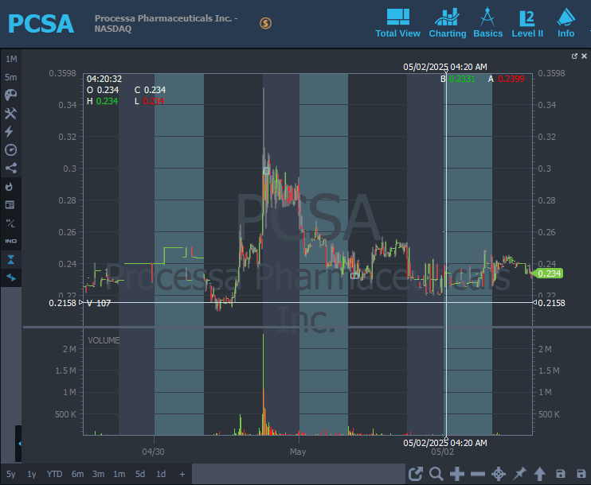The width and height of the screenshot is (591, 485).
Task: Close the chart panel
Action: 584,56
